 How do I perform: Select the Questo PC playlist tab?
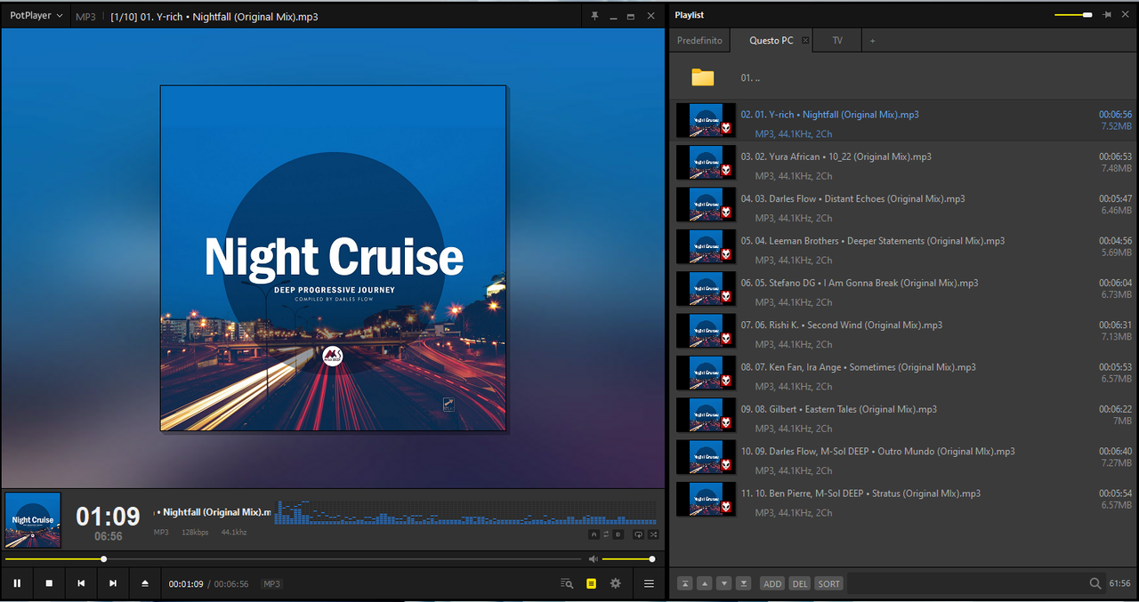[771, 40]
